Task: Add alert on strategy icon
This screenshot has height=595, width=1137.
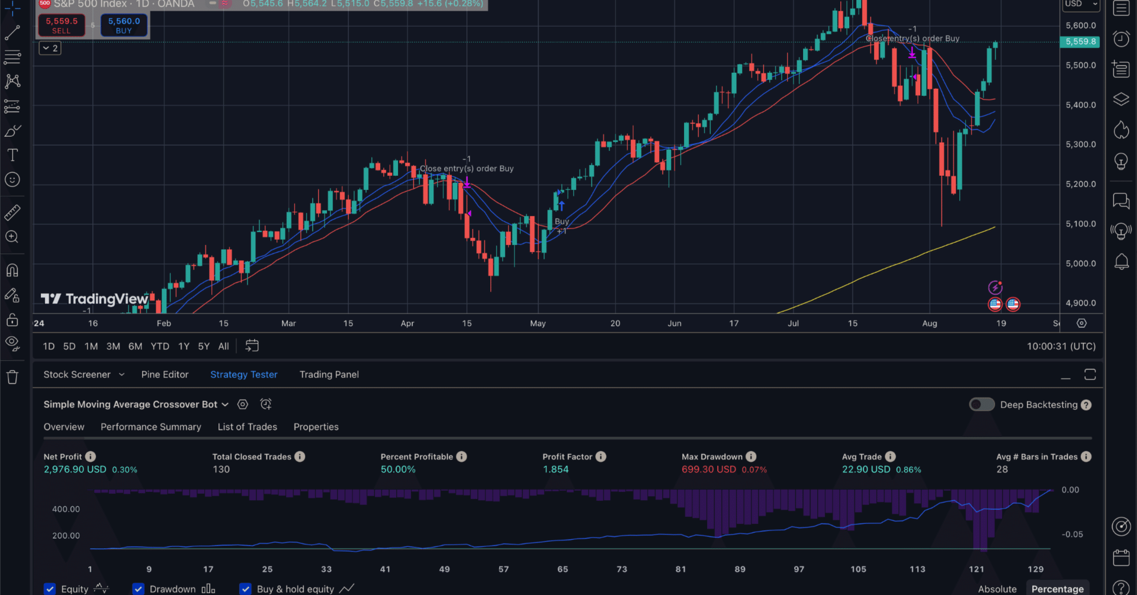Action: click(266, 404)
